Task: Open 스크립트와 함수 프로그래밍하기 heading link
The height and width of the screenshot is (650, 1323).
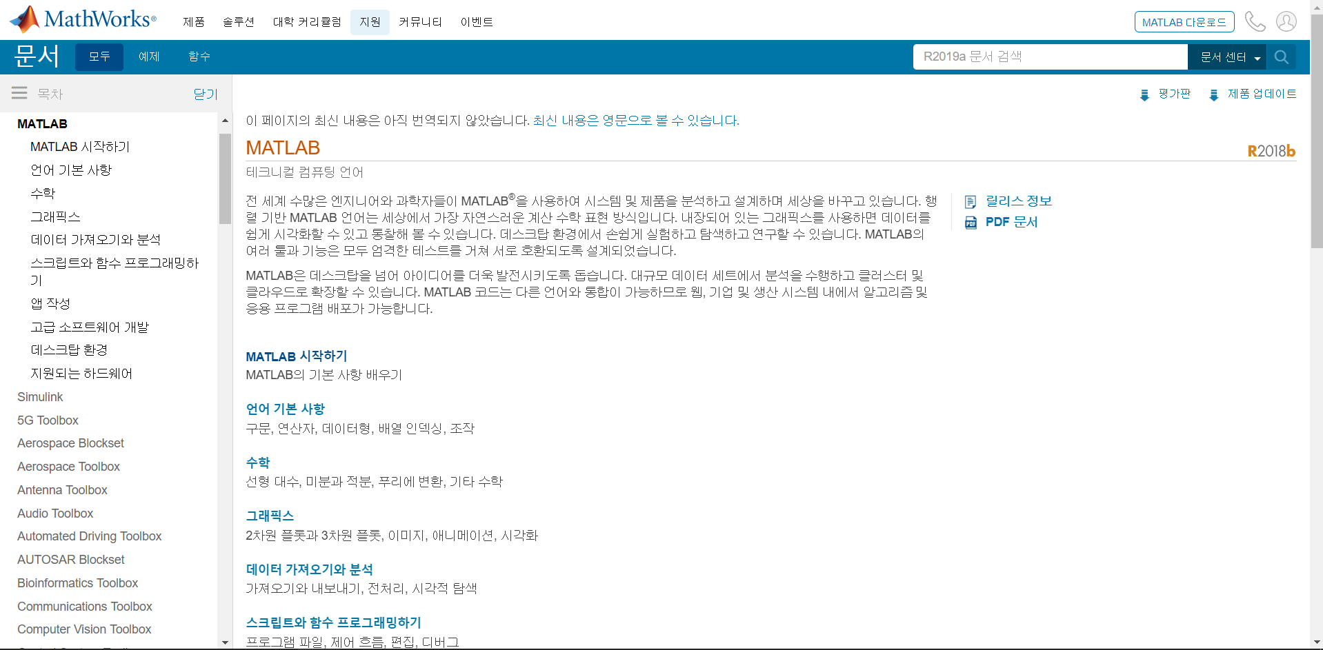Action: [x=334, y=622]
